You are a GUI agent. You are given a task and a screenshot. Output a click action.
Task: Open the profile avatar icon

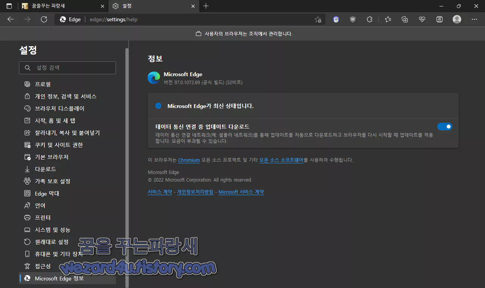(457, 19)
